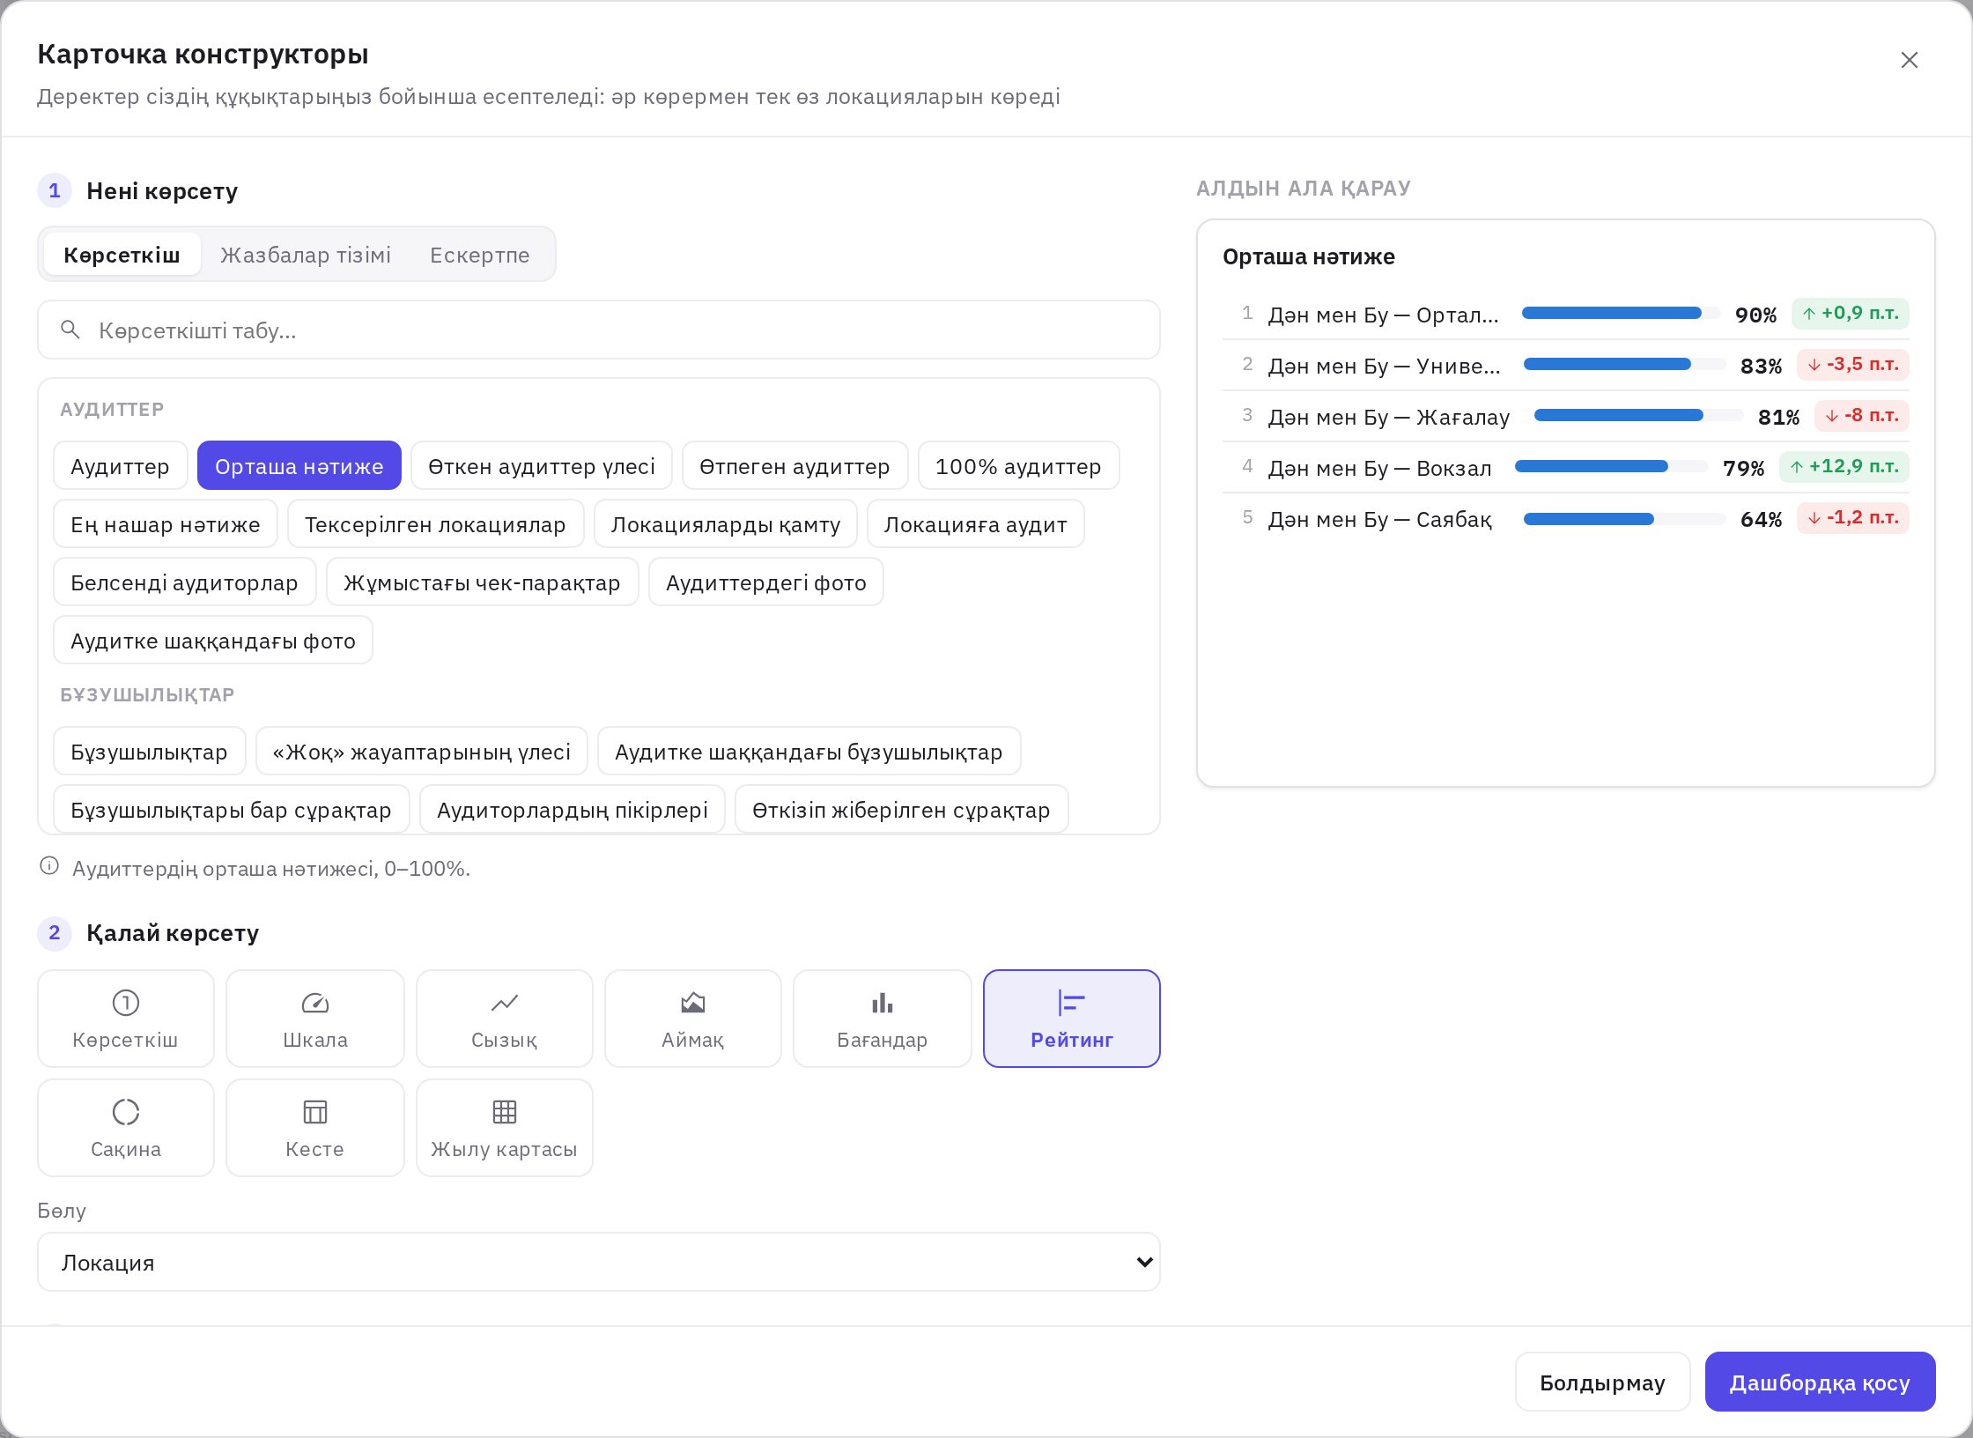Click the info icon beside description
Viewport: 1973px width, 1438px height.
[49, 866]
